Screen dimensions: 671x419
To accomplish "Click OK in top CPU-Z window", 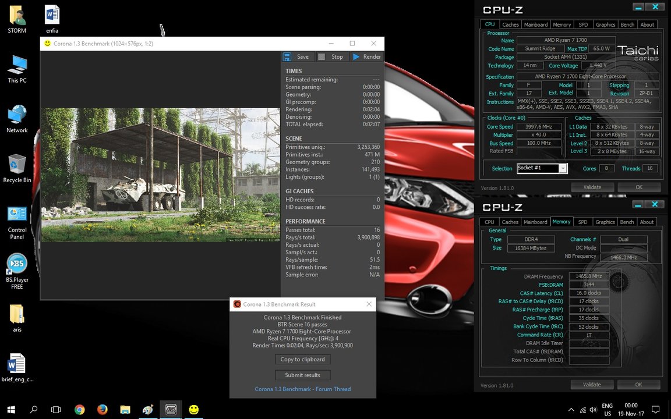I will (639, 187).
